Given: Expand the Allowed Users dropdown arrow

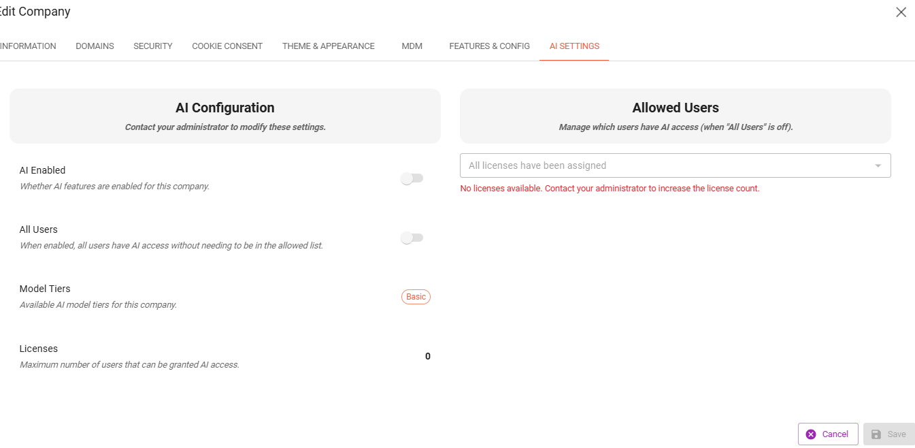Looking at the screenshot, I should click(x=878, y=165).
